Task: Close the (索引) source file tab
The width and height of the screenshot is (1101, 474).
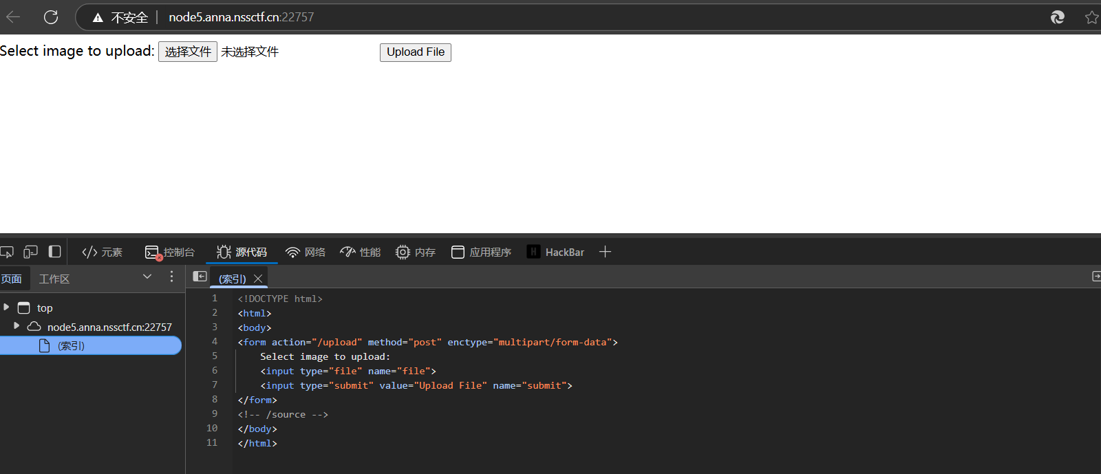Action: (258, 279)
